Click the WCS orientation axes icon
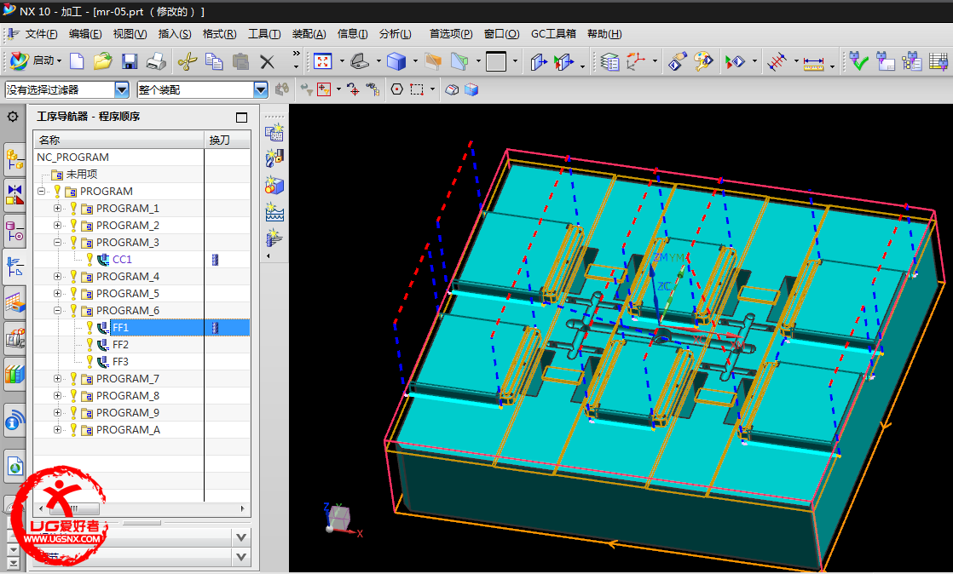 tap(636, 60)
